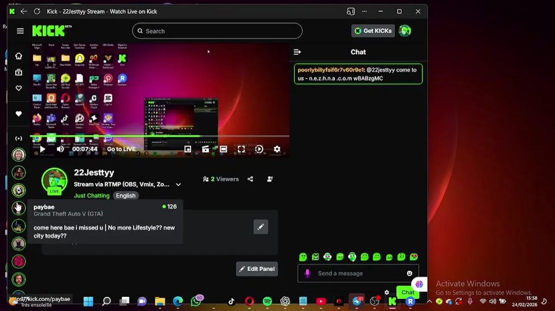The height and width of the screenshot is (311, 555).
Task: Click the 22Jesttyy channel avatar
Action: click(x=54, y=181)
